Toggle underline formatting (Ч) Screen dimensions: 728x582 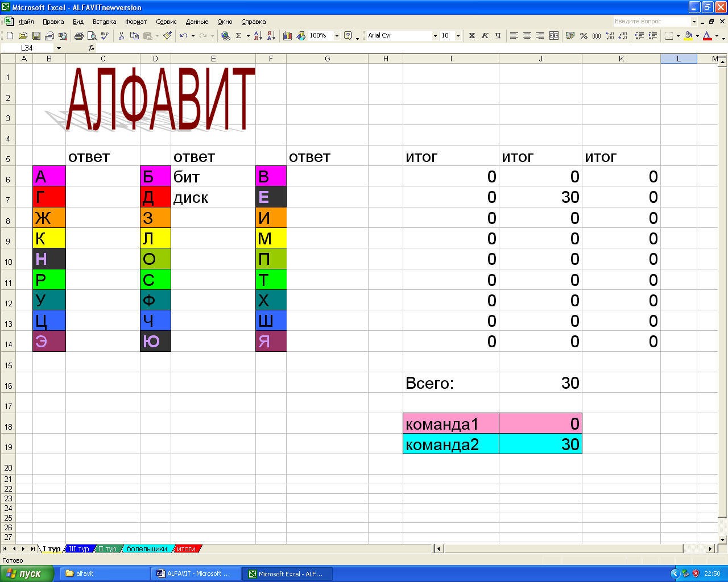click(x=498, y=36)
